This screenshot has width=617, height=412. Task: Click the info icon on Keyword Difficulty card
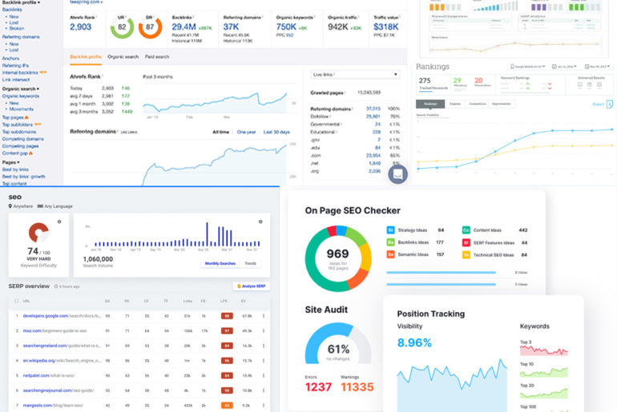pyautogui.click(x=58, y=222)
